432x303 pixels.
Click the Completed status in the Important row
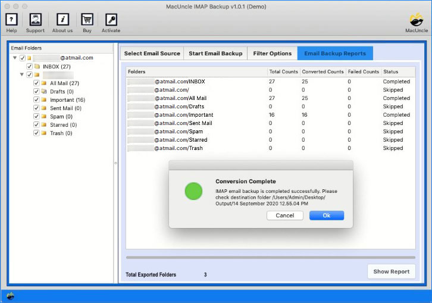pyautogui.click(x=396, y=115)
